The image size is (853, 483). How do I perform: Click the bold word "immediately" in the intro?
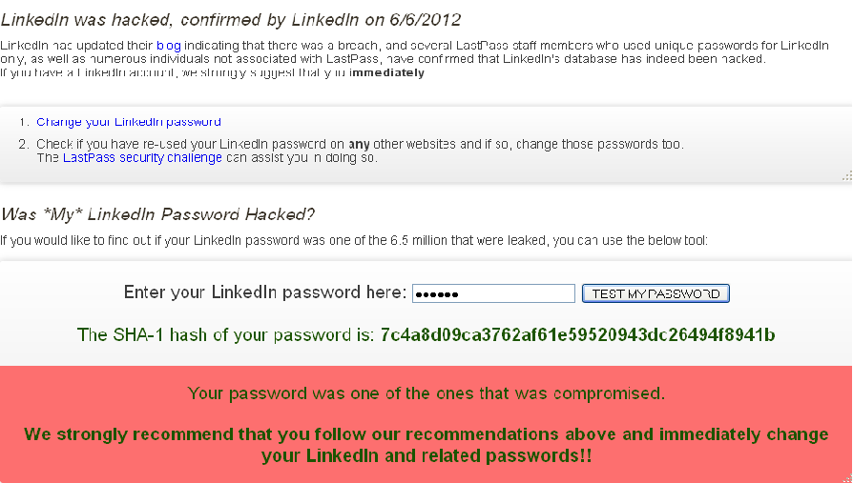coord(386,73)
